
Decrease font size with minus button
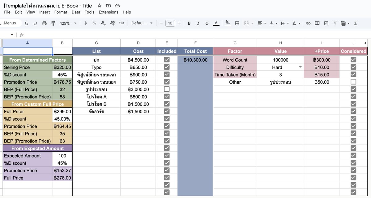[x=161, y=23]
